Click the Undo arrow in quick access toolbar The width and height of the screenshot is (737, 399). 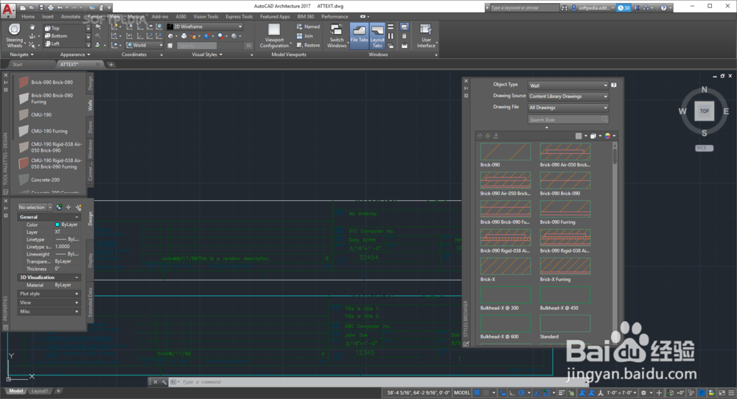[x=60, y=7]
